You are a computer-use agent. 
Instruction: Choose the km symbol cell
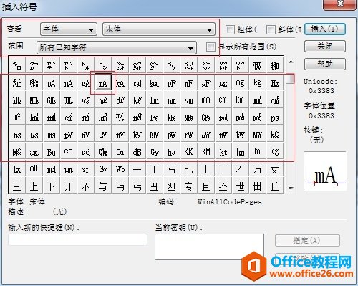[241, 100]
